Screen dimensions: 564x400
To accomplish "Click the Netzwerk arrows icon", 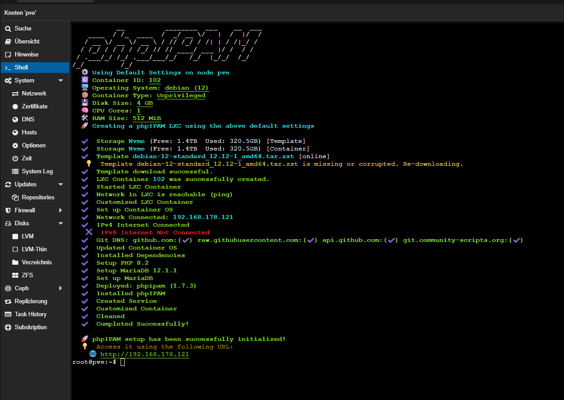I will [15, 94].
